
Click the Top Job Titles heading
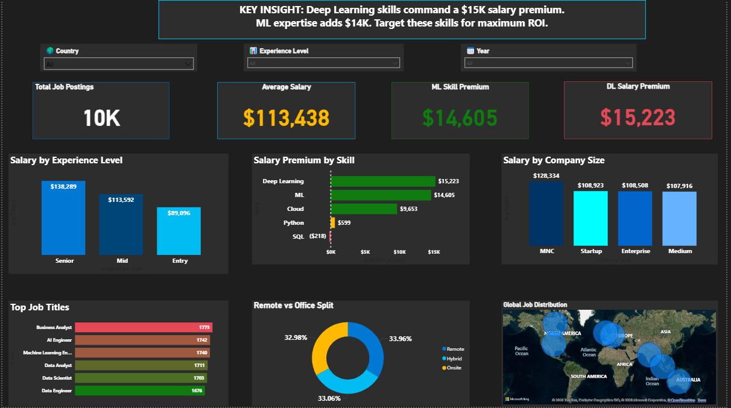40,307
